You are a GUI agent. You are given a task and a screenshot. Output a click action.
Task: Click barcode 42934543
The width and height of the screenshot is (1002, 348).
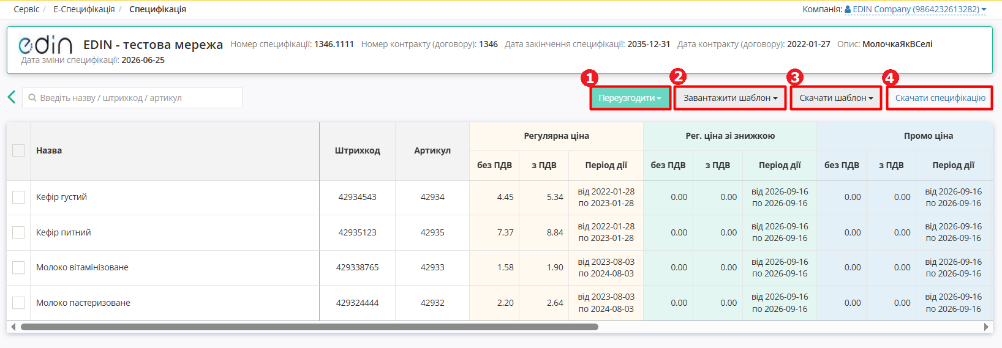coord(358,197)
